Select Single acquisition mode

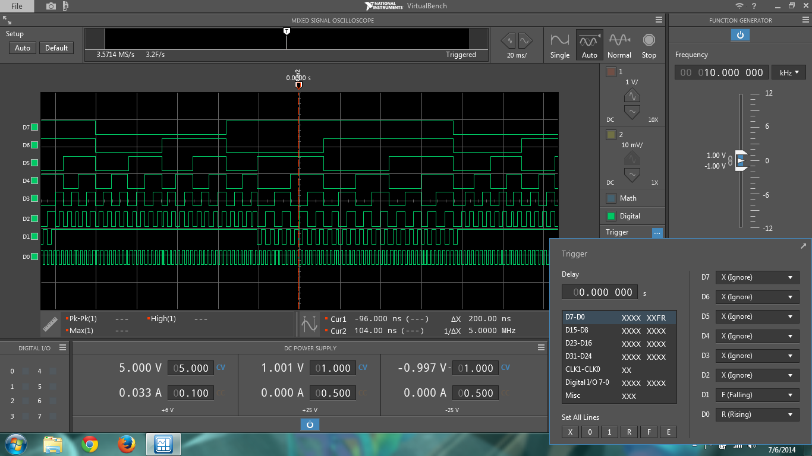[560, 46]
